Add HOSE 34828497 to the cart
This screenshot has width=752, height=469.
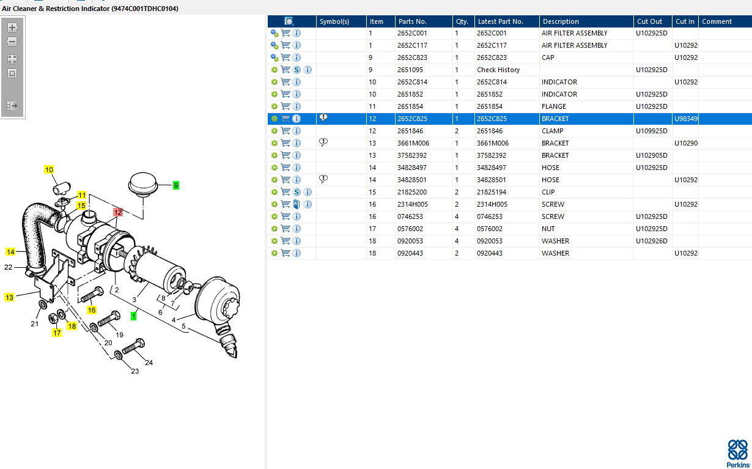(286, 168)
